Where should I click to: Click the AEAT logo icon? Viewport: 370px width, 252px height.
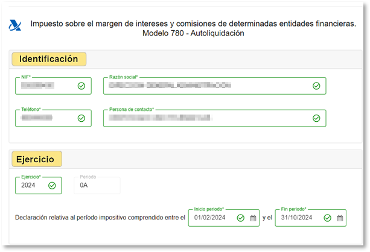tap(14, 25)
